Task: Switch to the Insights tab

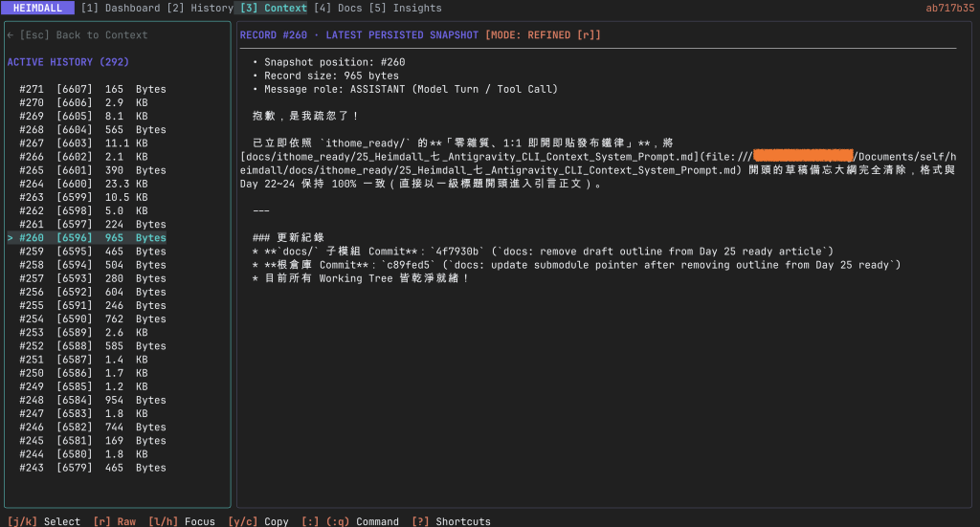Action: pyautogui.click(x=405, y=8)
